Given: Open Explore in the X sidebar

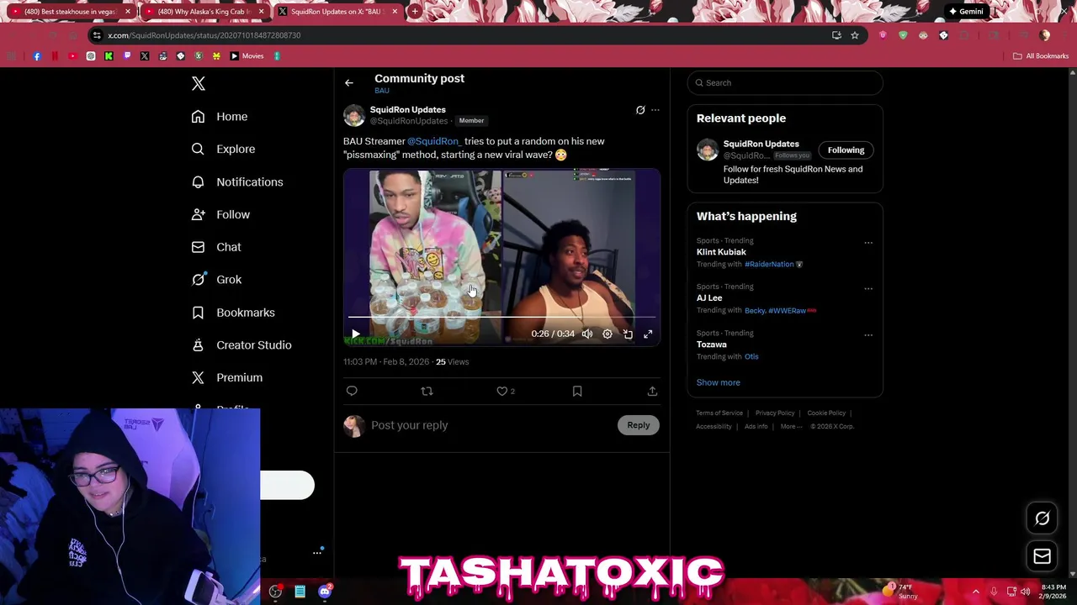Looking at the screenshot, I should pos(222,149).
